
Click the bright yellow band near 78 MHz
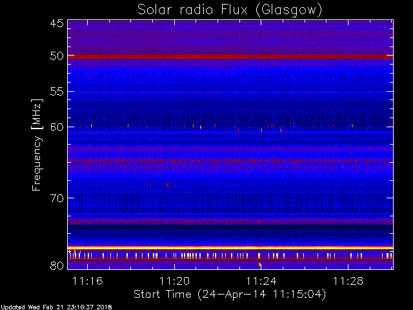click(x=230, y=248)
